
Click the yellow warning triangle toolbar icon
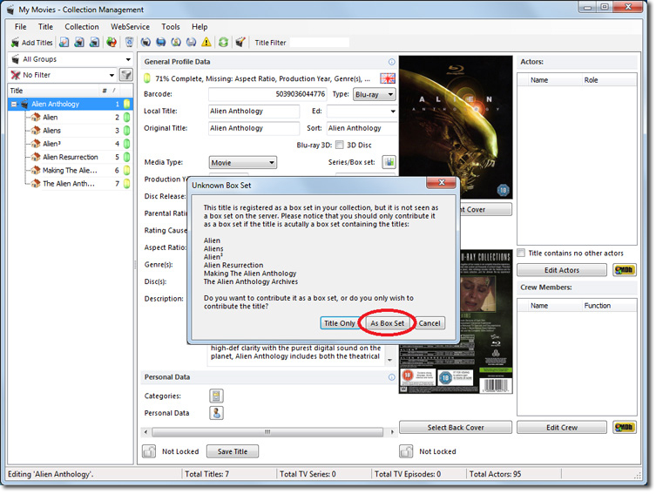[206, 42]
